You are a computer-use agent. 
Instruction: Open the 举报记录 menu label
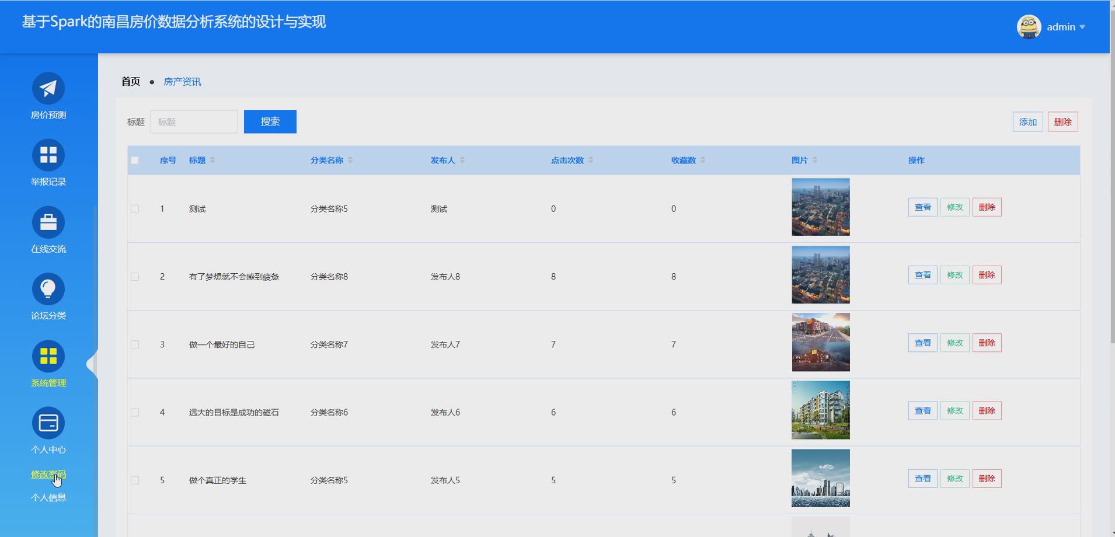(x=48, y=182)
